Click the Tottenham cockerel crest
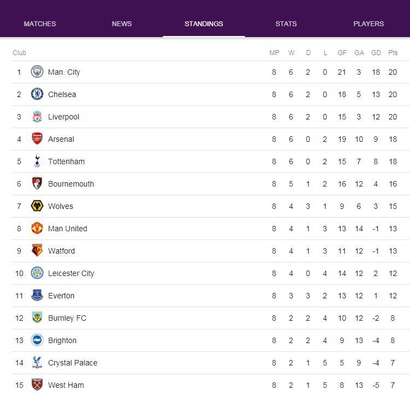 [37, 161]
